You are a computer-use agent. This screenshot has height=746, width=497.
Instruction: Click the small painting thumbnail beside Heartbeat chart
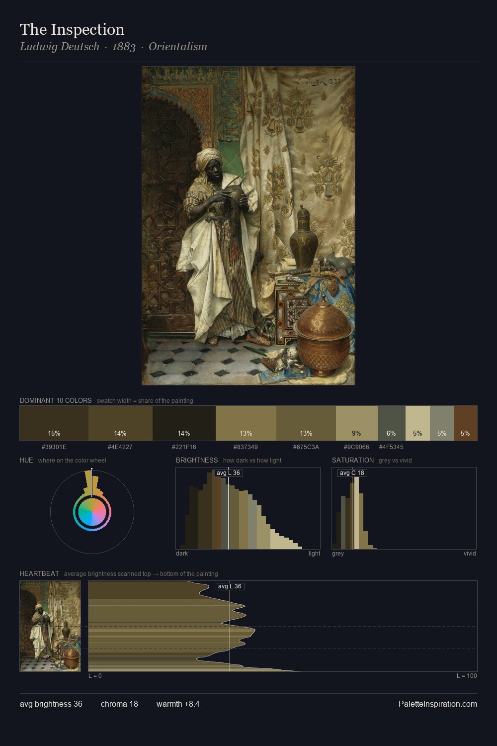(50, 626)
